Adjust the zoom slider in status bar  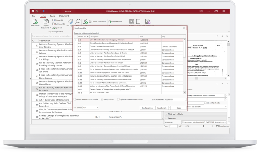[x=203, y=126]
